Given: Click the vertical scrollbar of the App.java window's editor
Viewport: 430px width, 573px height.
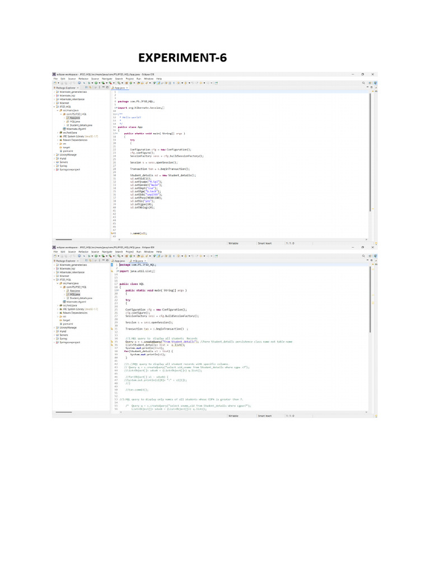Looking at the screenshot, I should (x=368, y=157).
